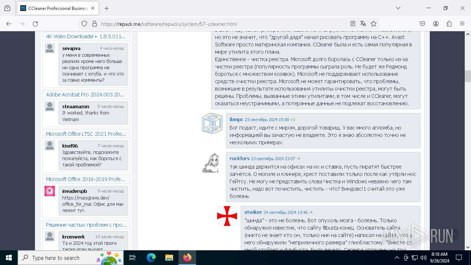Click sevapva's gray avatar placeholder
471x265 pixels.
coord(50,48)
